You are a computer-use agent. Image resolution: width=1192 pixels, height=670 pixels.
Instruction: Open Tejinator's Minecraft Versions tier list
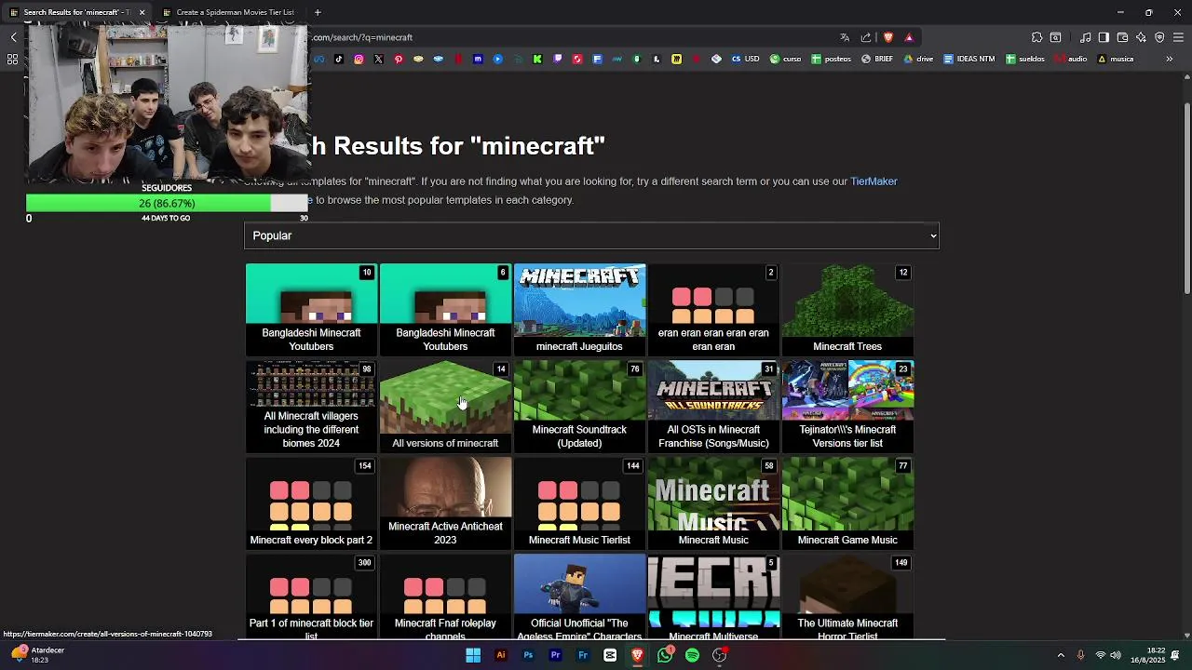point(847,405)
